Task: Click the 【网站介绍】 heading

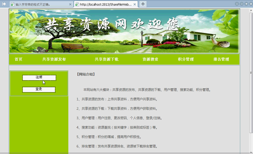Action: (86, 74)
